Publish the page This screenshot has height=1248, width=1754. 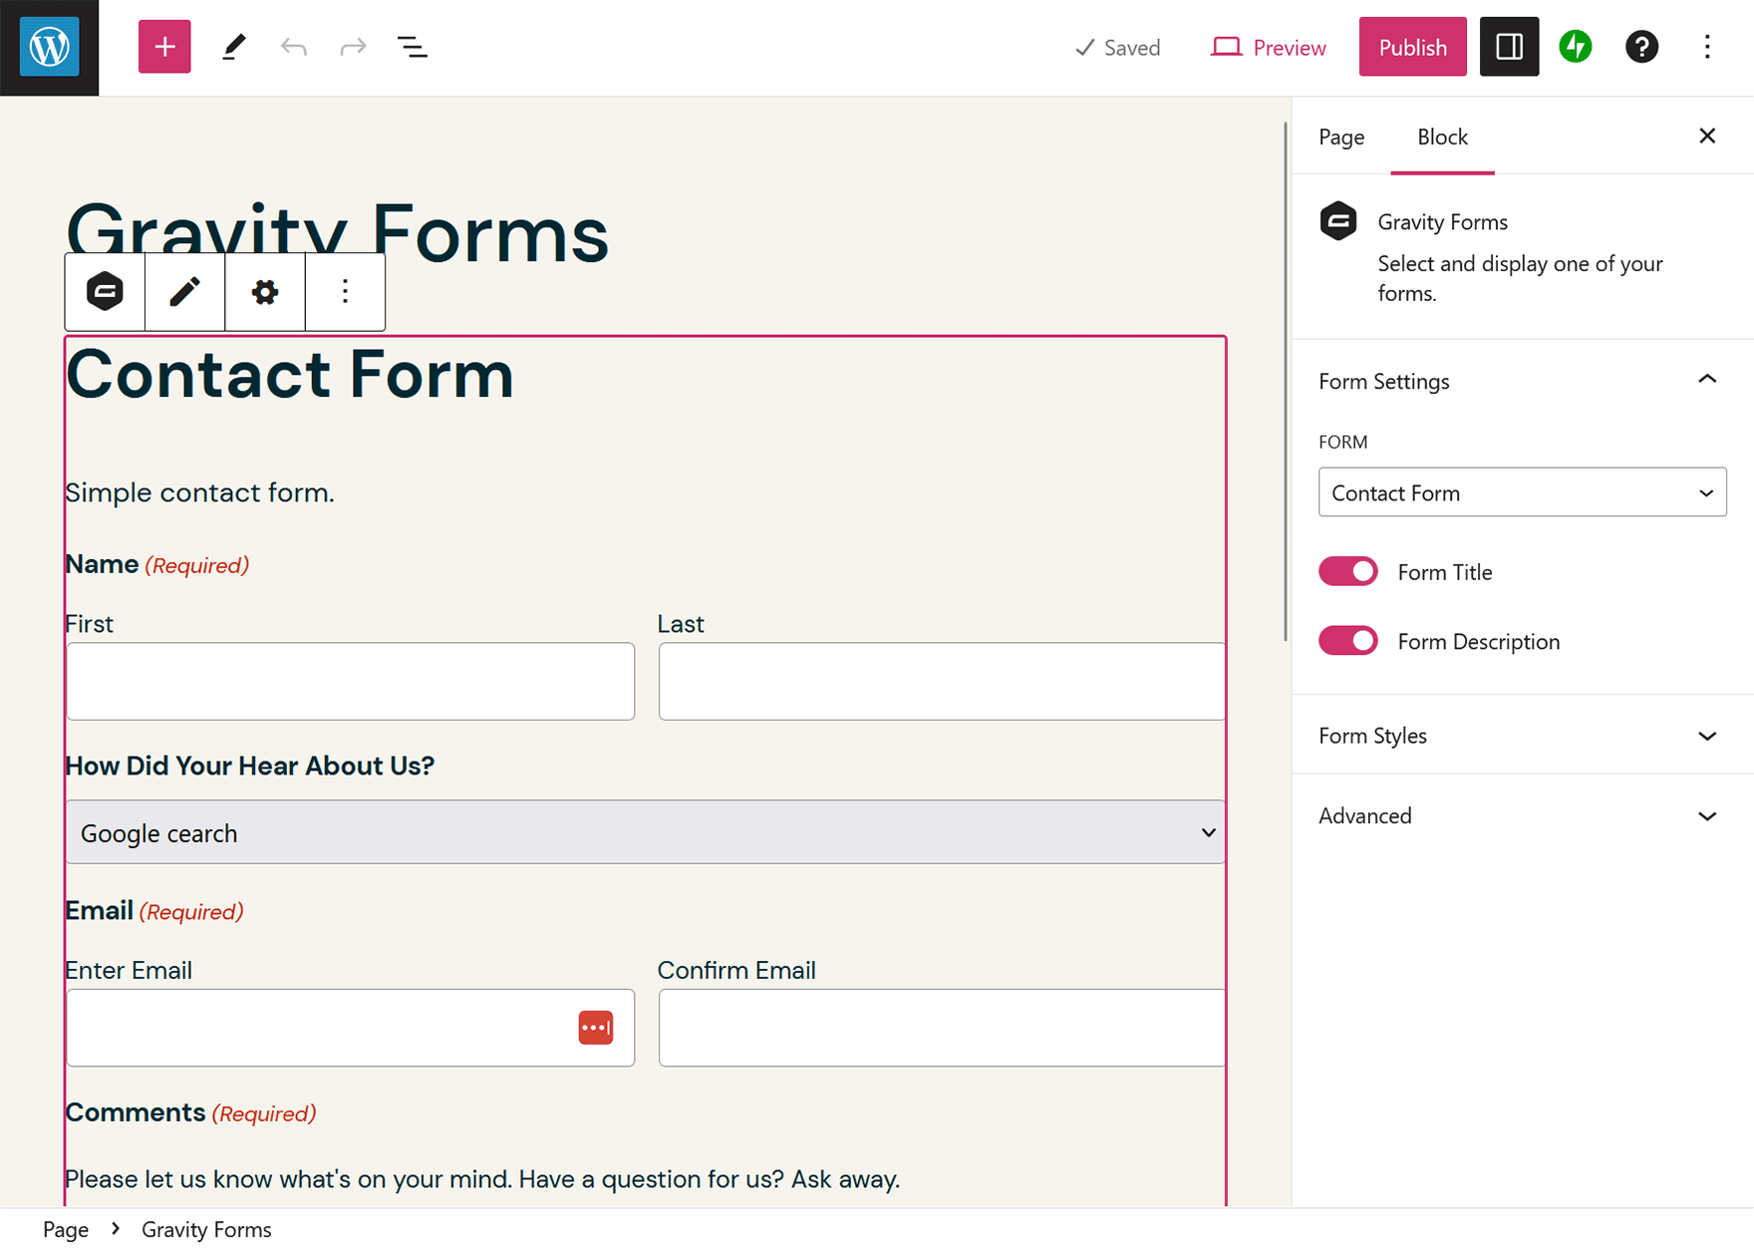click(1412, 47)
